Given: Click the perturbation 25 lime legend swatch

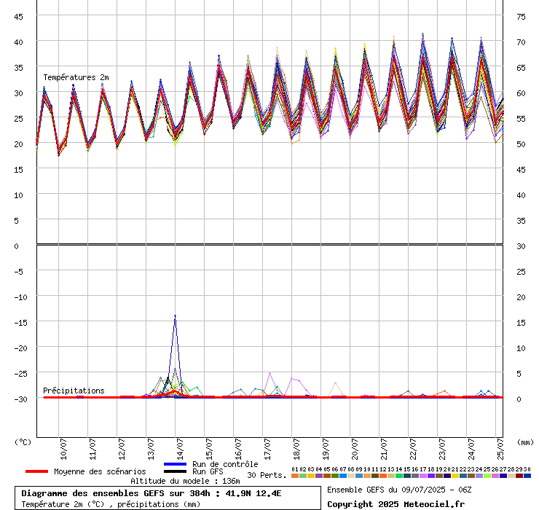Looking at the screenshot, I should click(487, 476).
